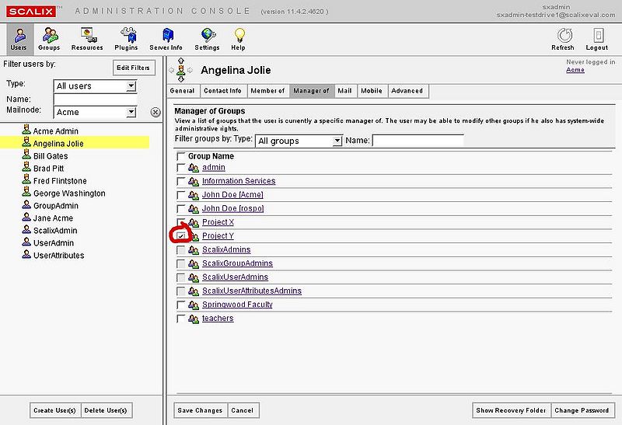Open the Springwood Faculty group link

(237, 305)
